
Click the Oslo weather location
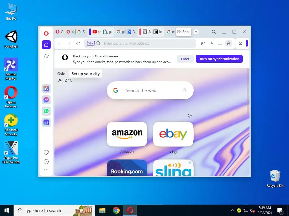[61, 74]
